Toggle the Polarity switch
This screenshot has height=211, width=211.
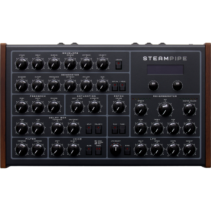point(98,130)
